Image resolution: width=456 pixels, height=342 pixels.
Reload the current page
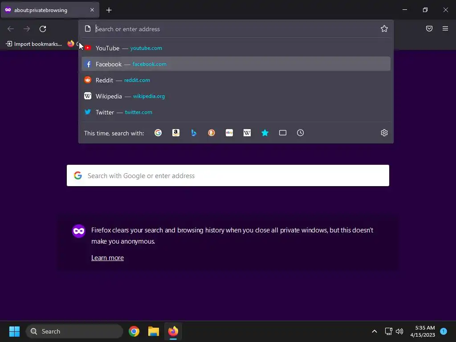coord(43,29)
